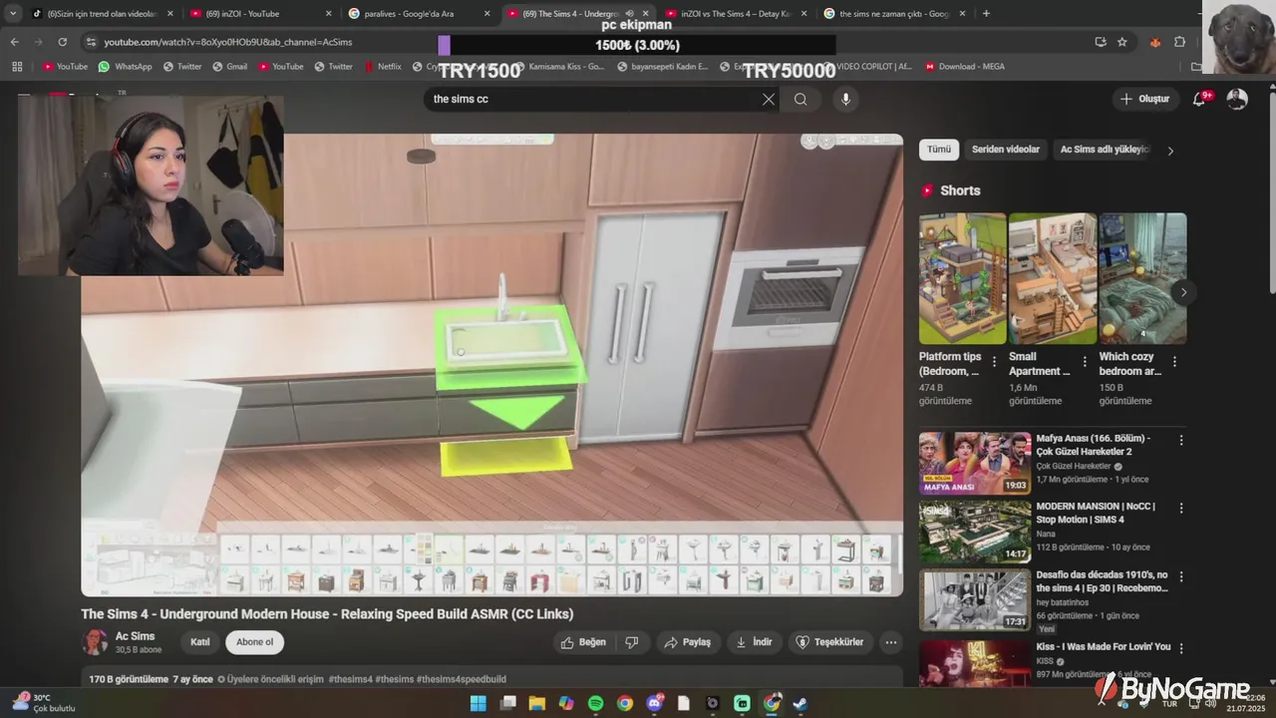Open Ac Sims channel avatar

point(95,642)
